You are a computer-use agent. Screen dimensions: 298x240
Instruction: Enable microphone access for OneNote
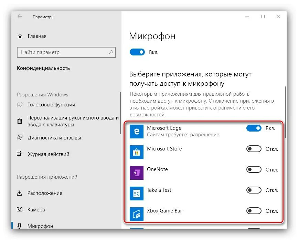254,169
